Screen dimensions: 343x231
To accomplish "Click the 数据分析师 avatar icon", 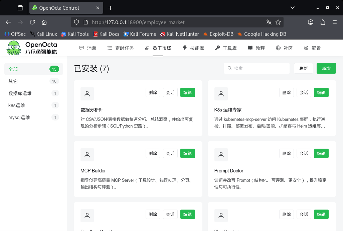I will tap(87, 94).
